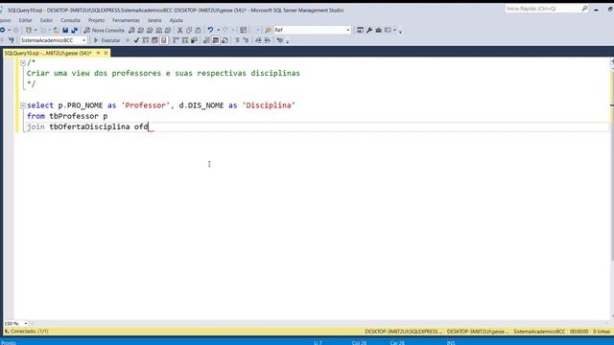Click the Open File folder icon

click(57, 30)
